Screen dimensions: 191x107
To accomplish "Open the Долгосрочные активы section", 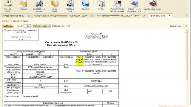I will point(39,6).
